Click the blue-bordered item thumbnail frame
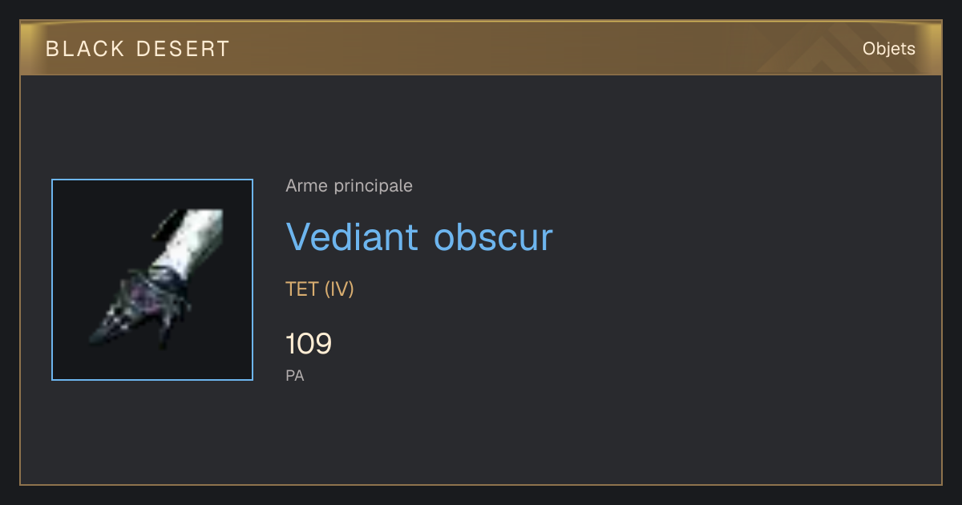This screenshot has width=962, height=505. 152,280
